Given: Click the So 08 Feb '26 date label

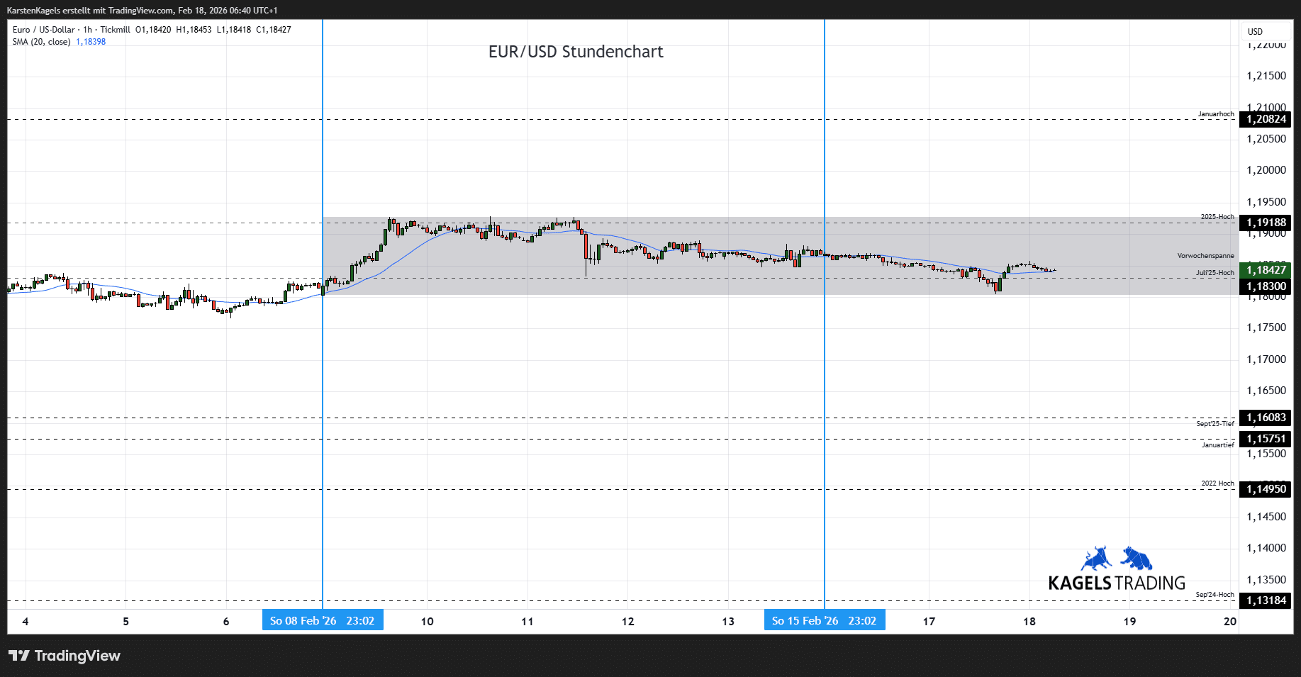Looking at the screenshot, I should pyautogui.click(x=323, y=621).
